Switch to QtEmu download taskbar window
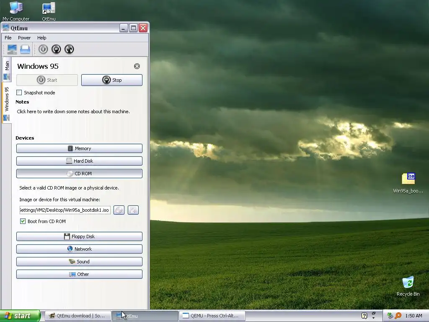 point(78,316)
